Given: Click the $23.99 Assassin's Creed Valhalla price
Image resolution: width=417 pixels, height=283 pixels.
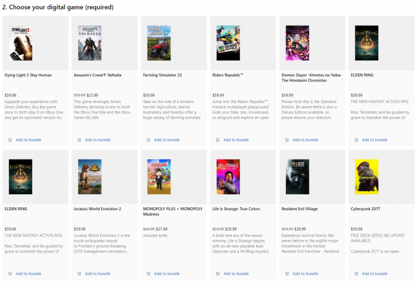Looking at the screenshot, I should tap(92, 95).
